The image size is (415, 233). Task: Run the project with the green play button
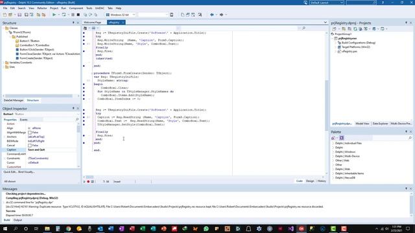(54, 15)
